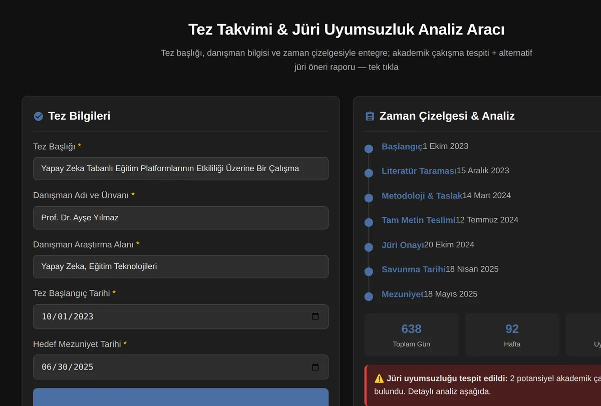This screenshot has height=406, width=601.
Task: Click the date 12 Temmuz 2024
Action: click(x=487, y=220)
